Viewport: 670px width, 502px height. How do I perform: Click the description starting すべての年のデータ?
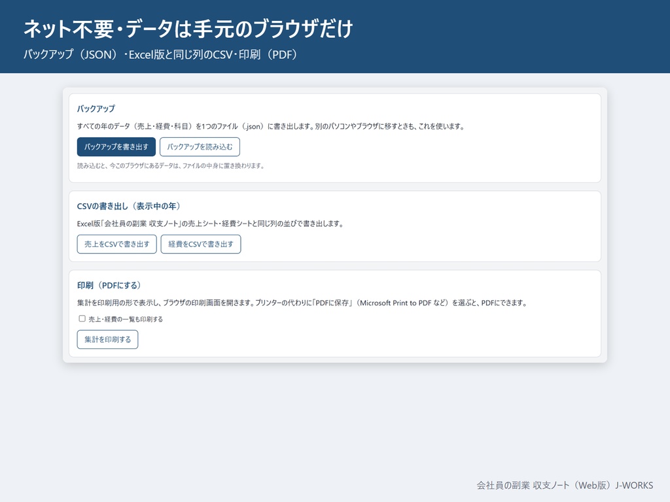[271, 126]
